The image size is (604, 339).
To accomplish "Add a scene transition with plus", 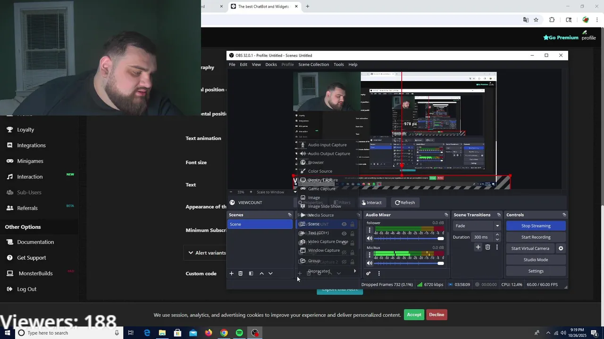I will point(478,247).
